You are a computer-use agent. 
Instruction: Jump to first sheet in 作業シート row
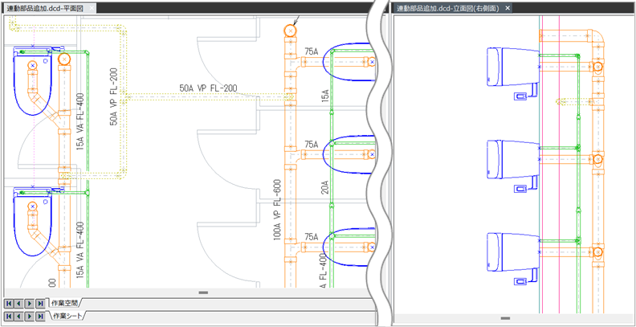pos(10,317)
